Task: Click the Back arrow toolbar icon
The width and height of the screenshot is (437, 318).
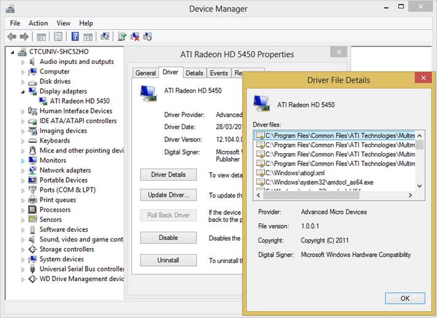Action: click(12, 37)
